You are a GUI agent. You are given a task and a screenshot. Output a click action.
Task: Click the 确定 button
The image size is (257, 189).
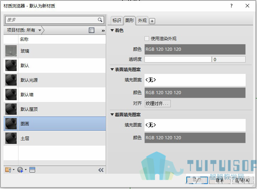[197, 180]
